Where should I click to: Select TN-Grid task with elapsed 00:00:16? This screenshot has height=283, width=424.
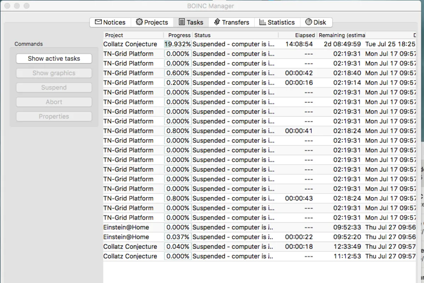(x=259, y=83)
